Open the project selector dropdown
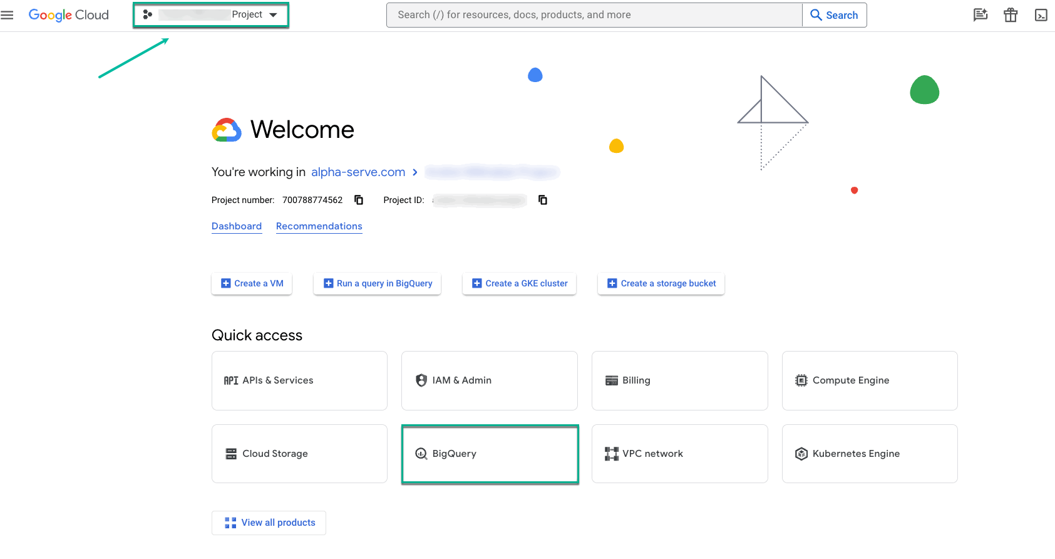The width and height of the screenshot is (1055, 559). pos(211,15)
